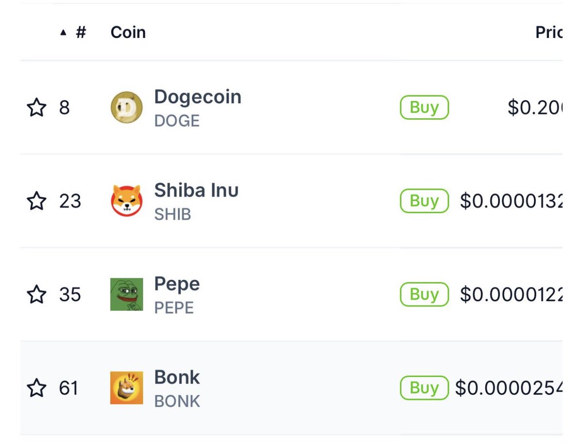Favorite Dogecoin with the star icon
Viewport: 583px width, 445px height.
point(36,107)
